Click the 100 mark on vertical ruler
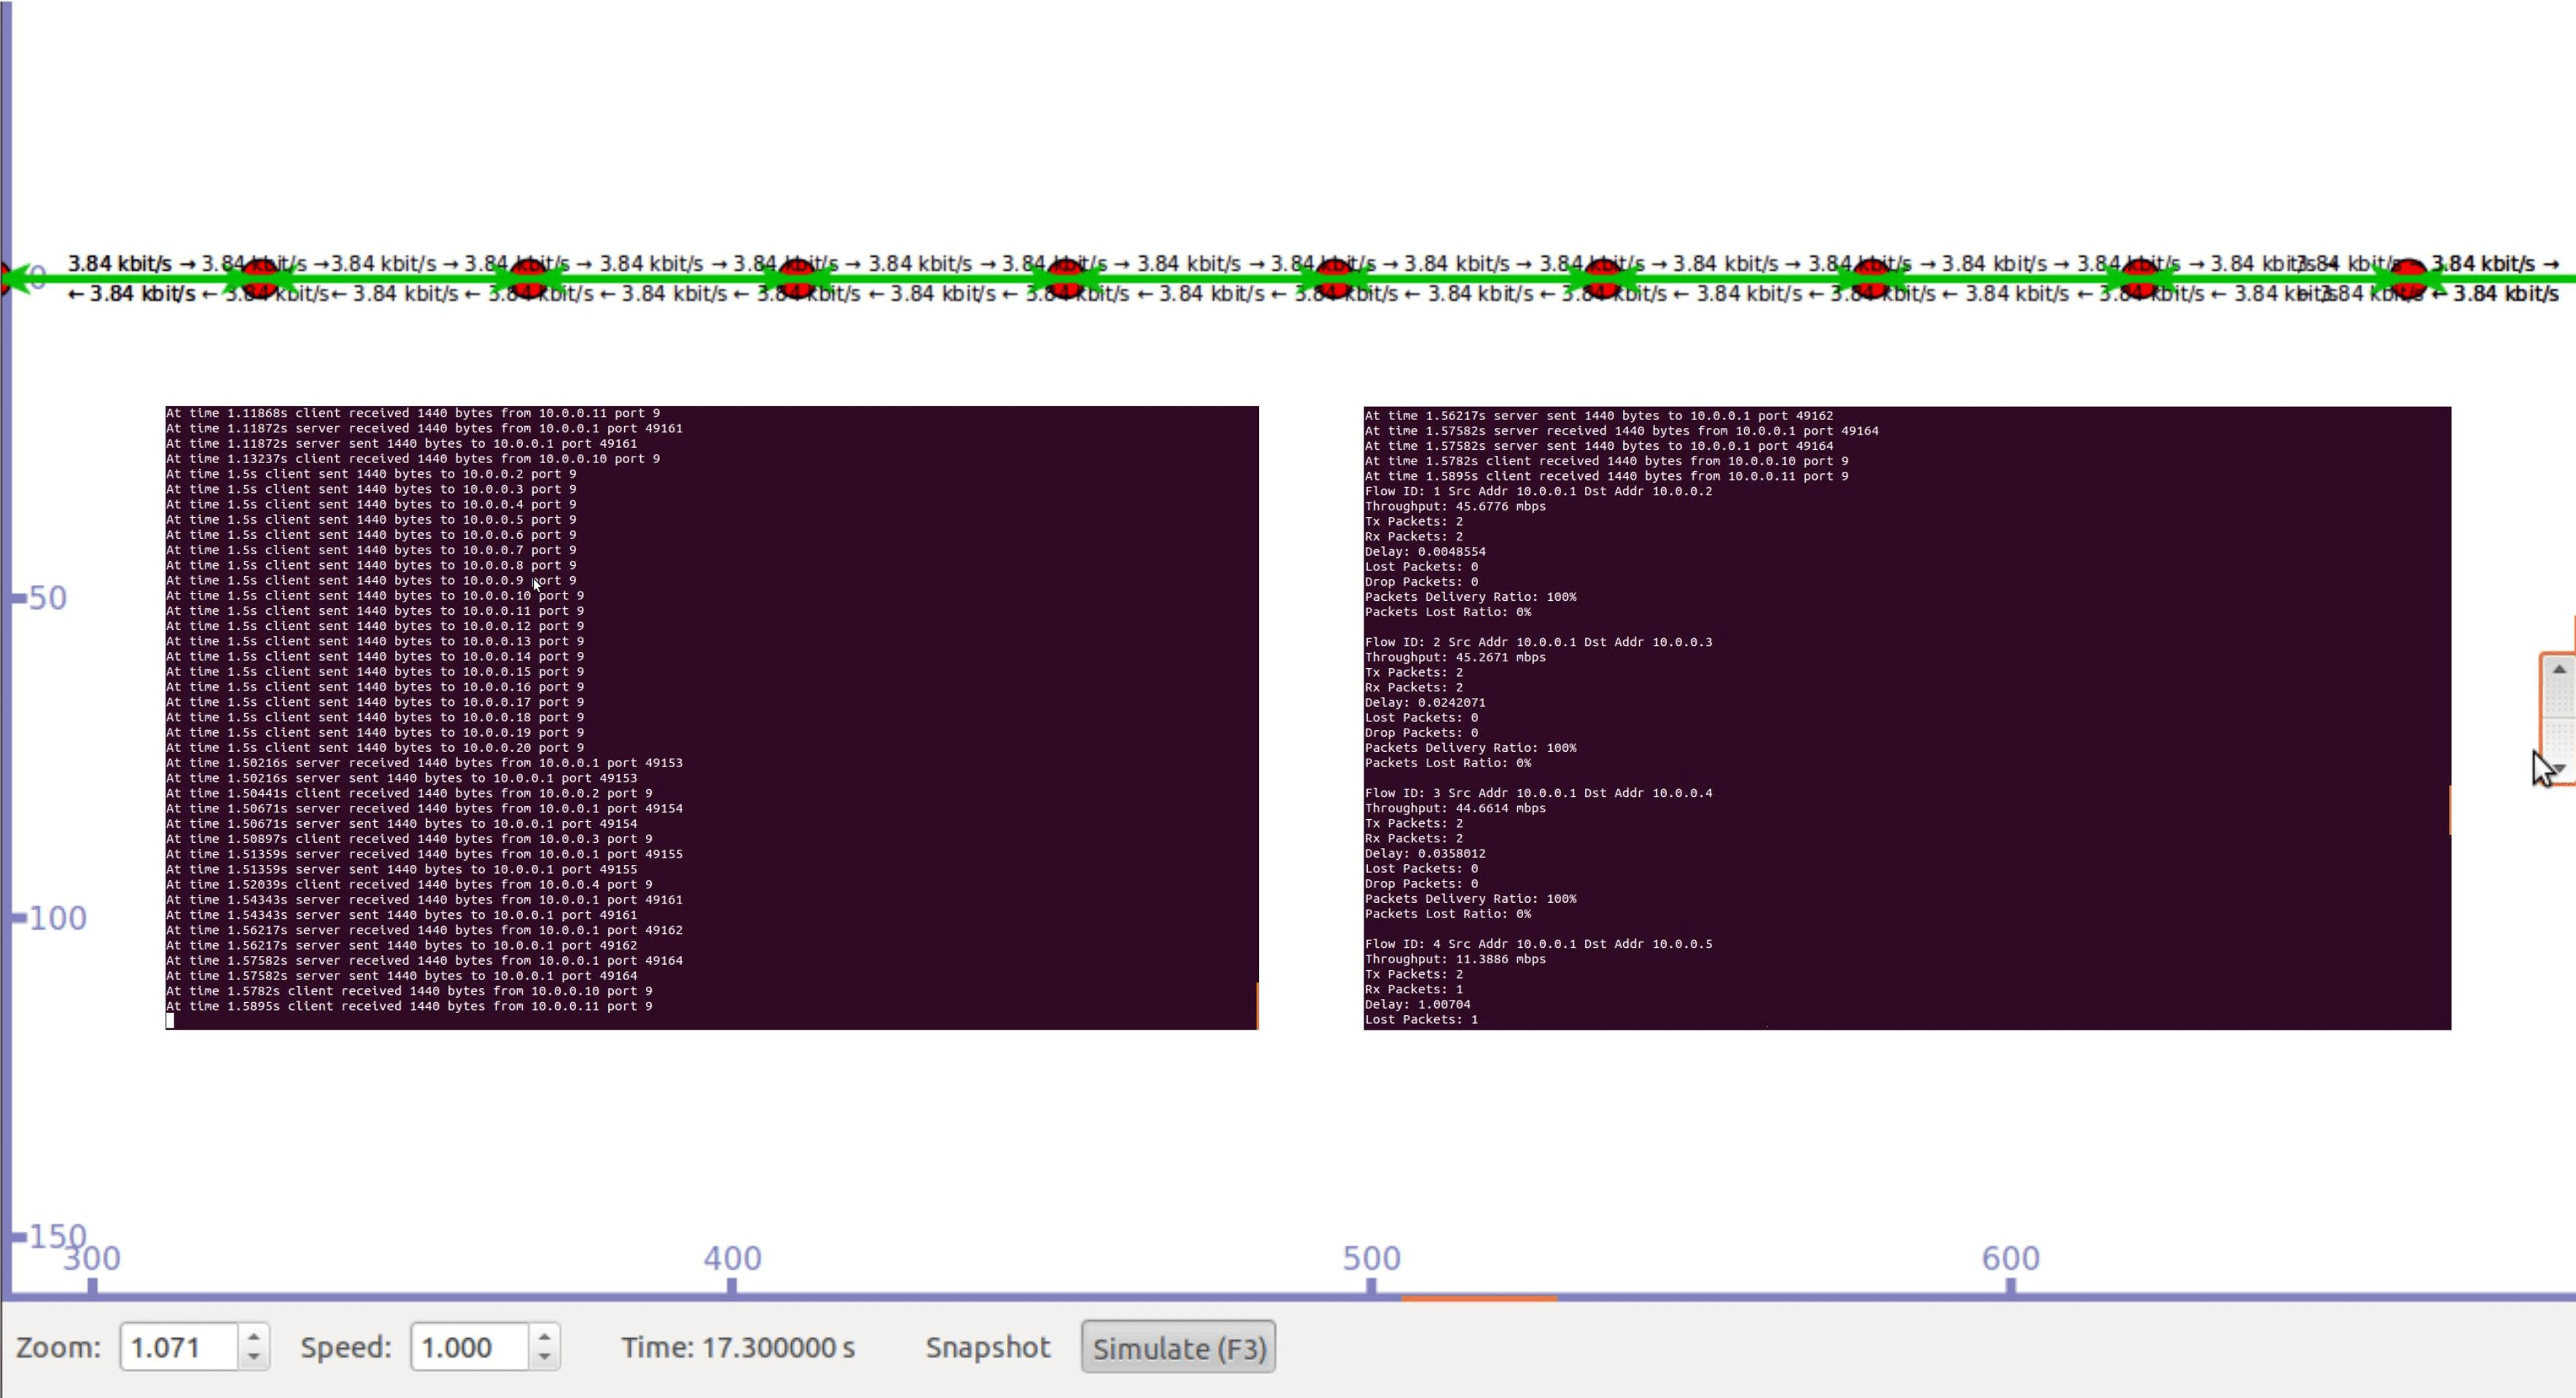 click(x=57, y=918)
